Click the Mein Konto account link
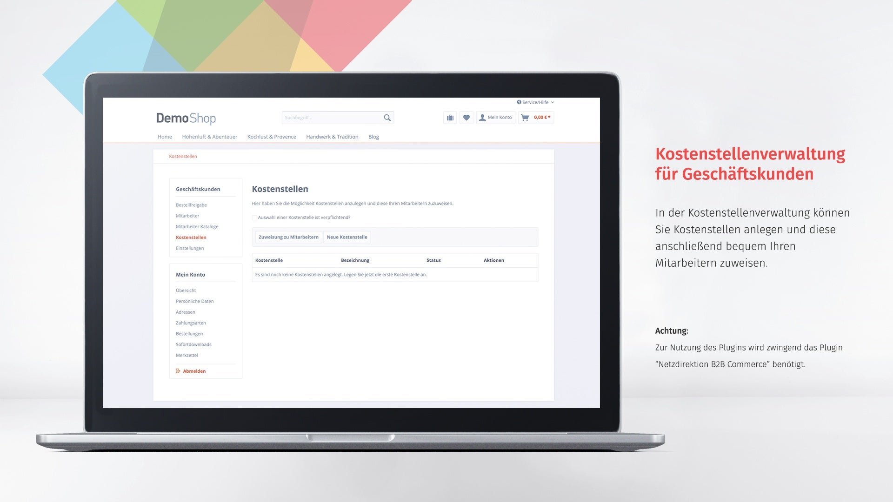 (x=496, y=117)
